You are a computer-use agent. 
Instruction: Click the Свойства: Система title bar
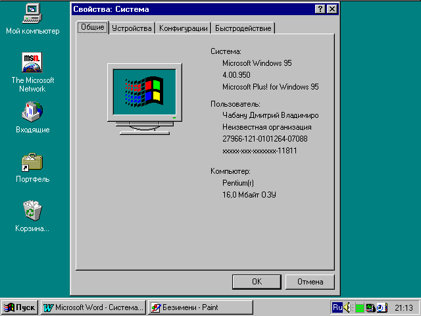click(x=193, y=9)
